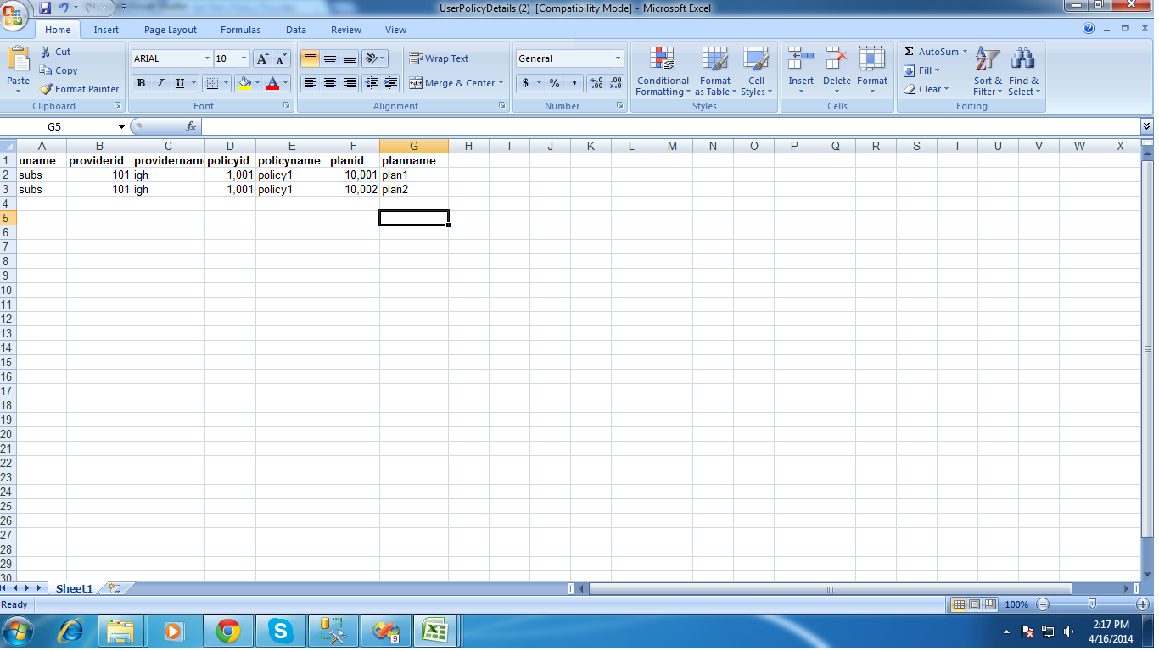Apply bold formatting to selection

(x=141, y=83)
